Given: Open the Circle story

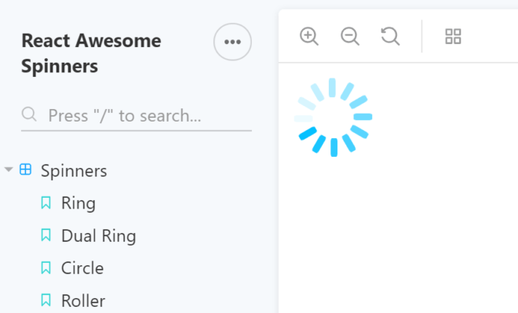Looking at the screenshot, I should [x=82, y=268].
